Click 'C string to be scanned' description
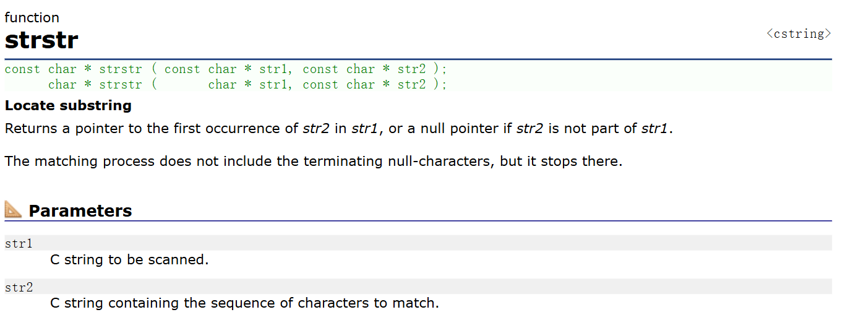 pyautogui.click(x=129, y=259)
